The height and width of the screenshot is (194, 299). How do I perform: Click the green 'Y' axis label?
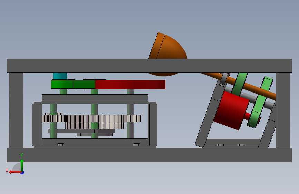coord(22,155)
